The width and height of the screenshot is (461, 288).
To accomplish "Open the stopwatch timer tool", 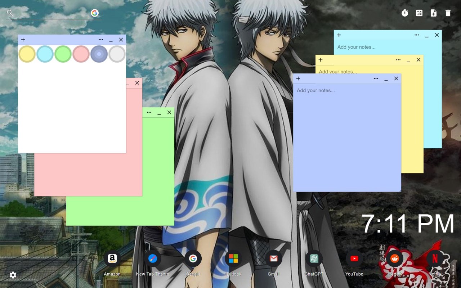I will (405, 13).
